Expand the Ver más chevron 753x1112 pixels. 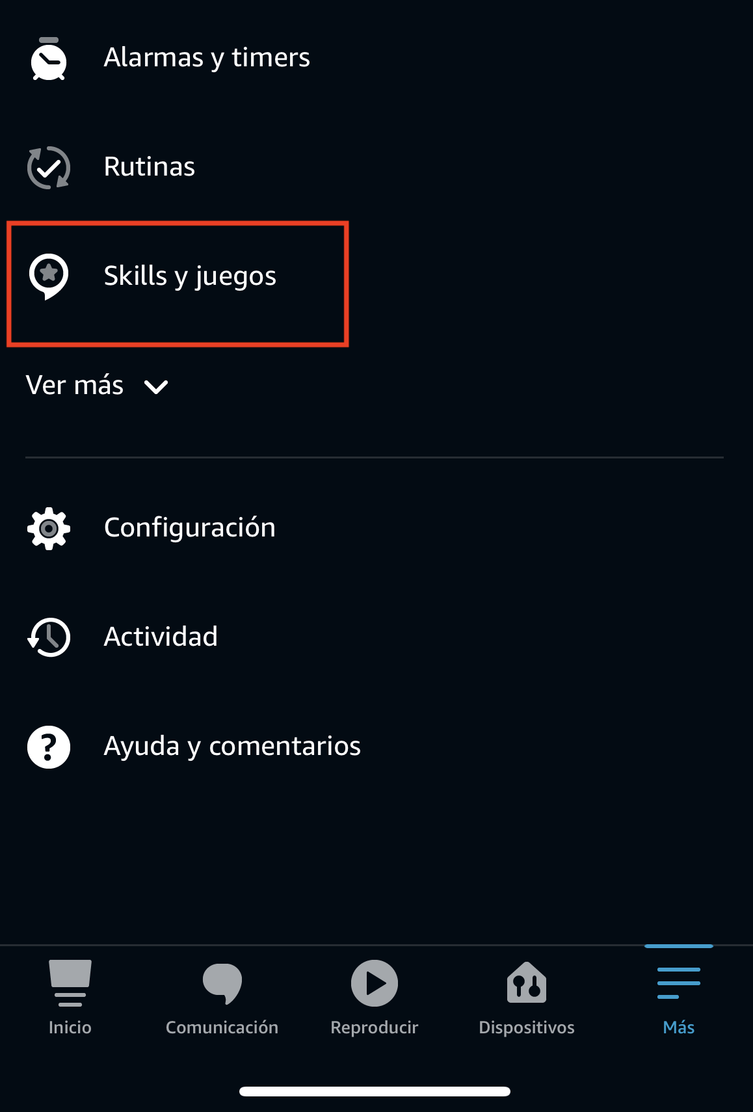click(x=156, y=387)
